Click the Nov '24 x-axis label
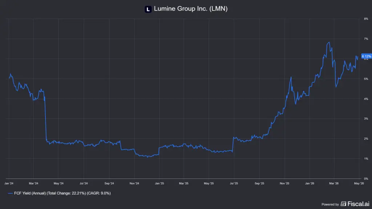The image size is (372, 209). pyautogui.click(x=134, y=183)
